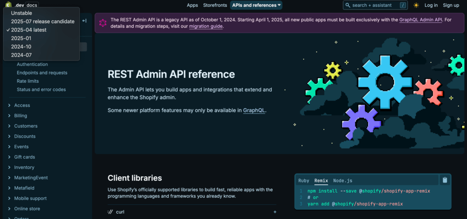Switch to the Node.js code tab
The height and width of the screenshot is (219, 467).
(x=343, y=181)
